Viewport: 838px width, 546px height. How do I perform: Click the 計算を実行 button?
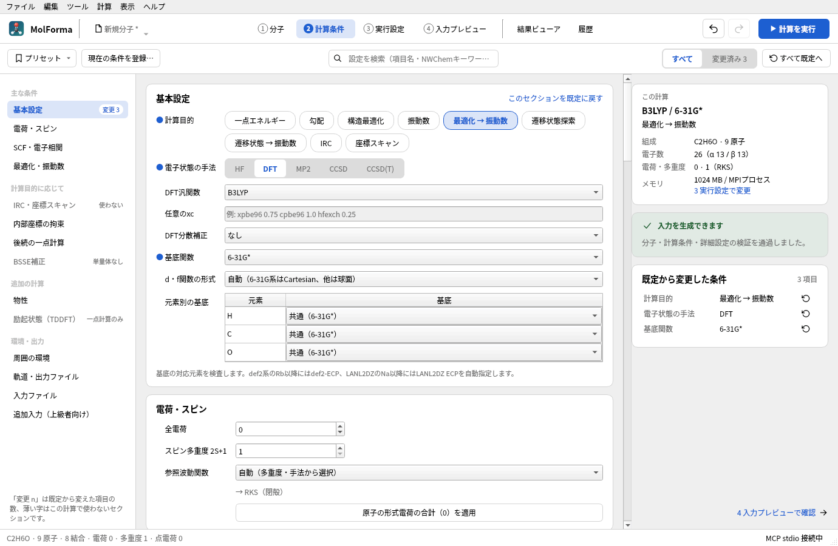[x=794, y=29]
